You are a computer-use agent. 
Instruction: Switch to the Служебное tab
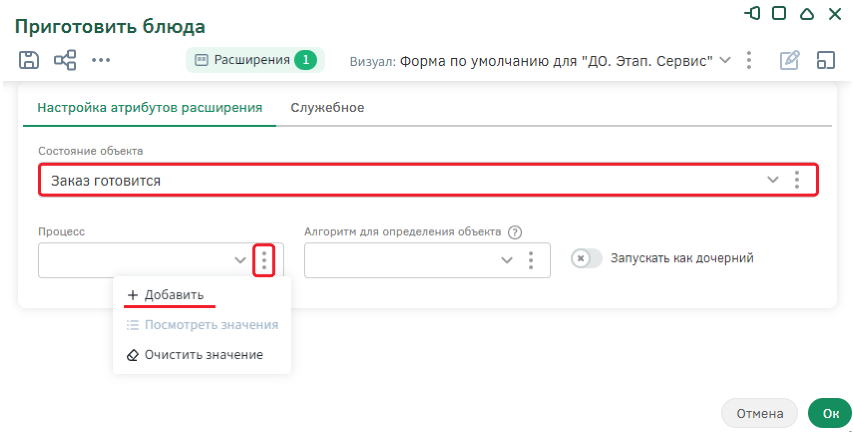[327, 108]
